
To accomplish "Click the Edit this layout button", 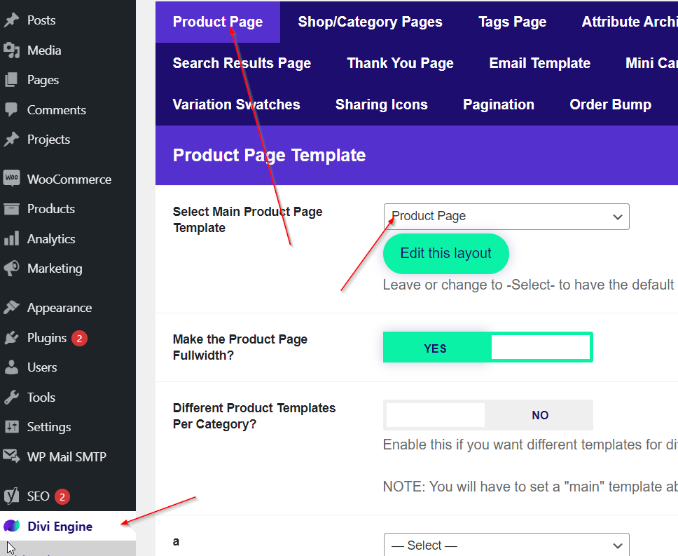I will (445, 254).
